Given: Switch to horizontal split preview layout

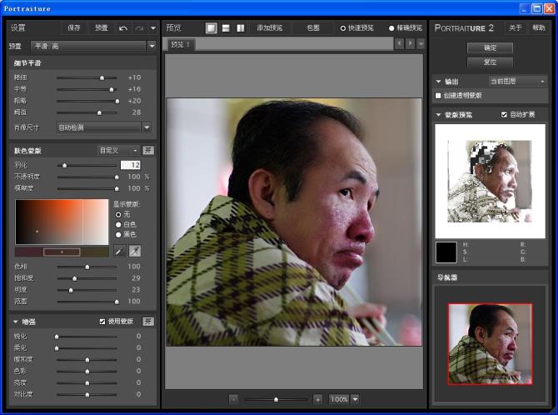Looking at the screenshot, I should point(226,27).
